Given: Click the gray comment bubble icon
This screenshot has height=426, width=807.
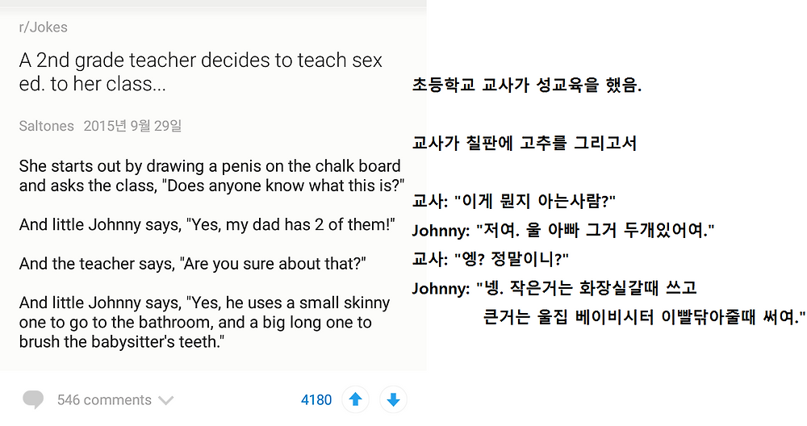Looking at the screenshot, I should [33, 399].
